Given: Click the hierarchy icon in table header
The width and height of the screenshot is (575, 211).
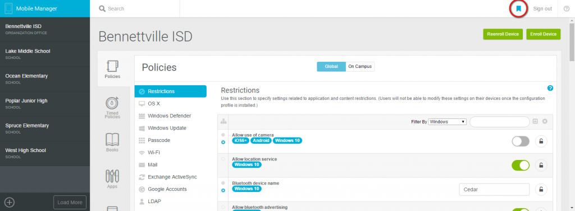Looking at the screenshot, I should pyautogui.click(x=223, y=121).
